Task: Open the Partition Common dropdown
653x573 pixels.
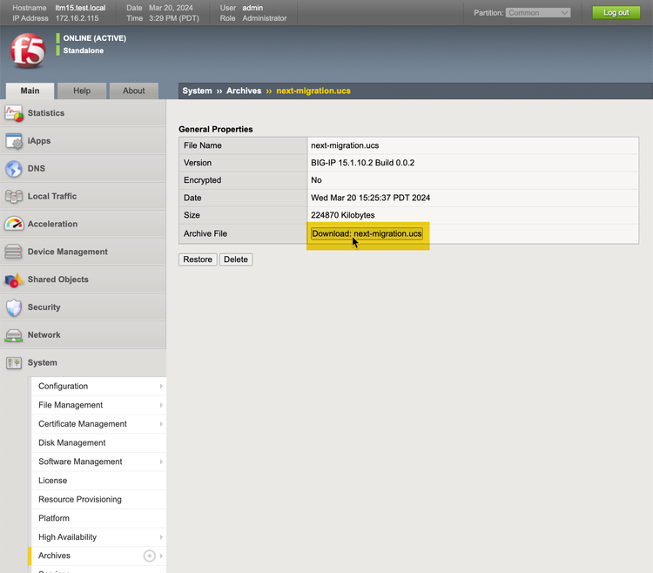Action: click(x=538, y=13)
